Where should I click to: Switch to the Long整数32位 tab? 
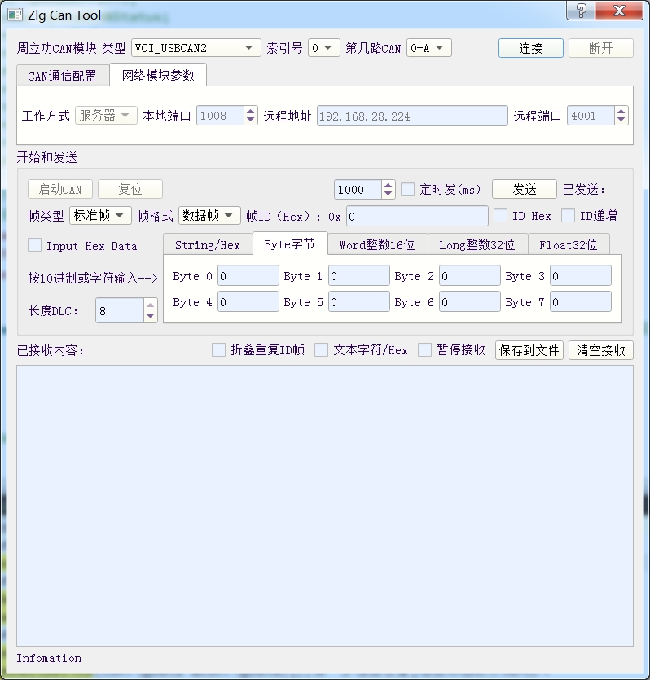(477, 245)
